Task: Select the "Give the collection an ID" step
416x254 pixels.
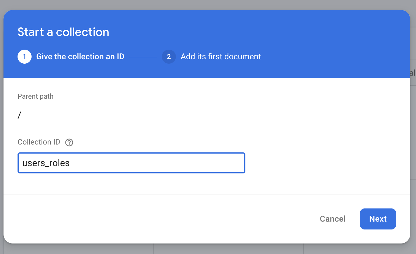Action: click(80, 57)
